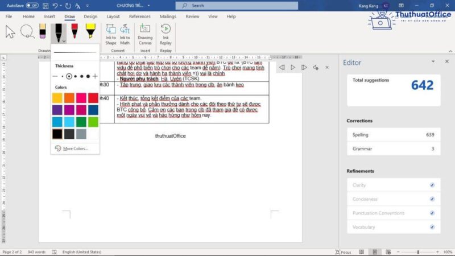Insert a Drawing Canvas

tap(145, 34)
